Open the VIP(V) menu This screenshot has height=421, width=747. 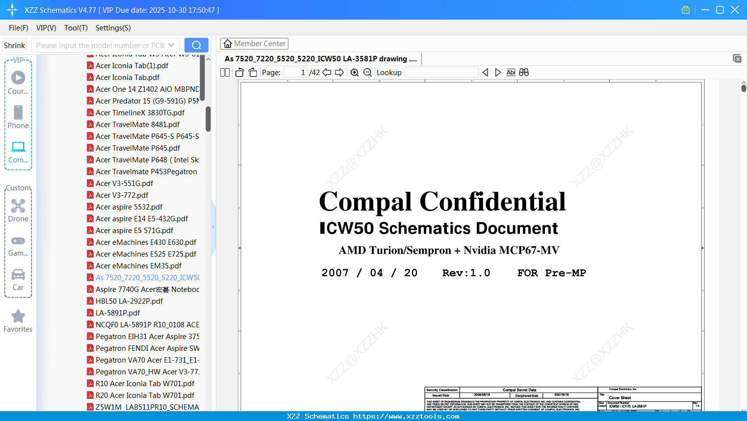(x=46, y=28)
